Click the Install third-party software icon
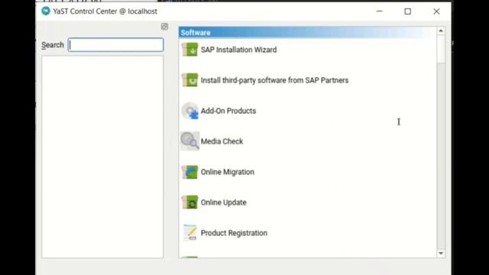The image size is (489, 275). point(189,80)
